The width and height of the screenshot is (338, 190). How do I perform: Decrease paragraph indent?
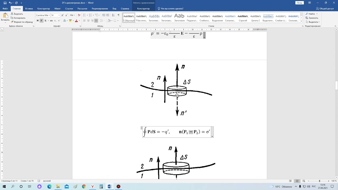104,15
